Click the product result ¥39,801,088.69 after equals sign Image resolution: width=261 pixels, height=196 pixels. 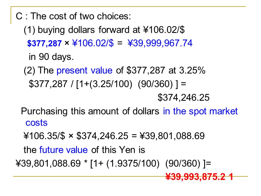[172, 136]
